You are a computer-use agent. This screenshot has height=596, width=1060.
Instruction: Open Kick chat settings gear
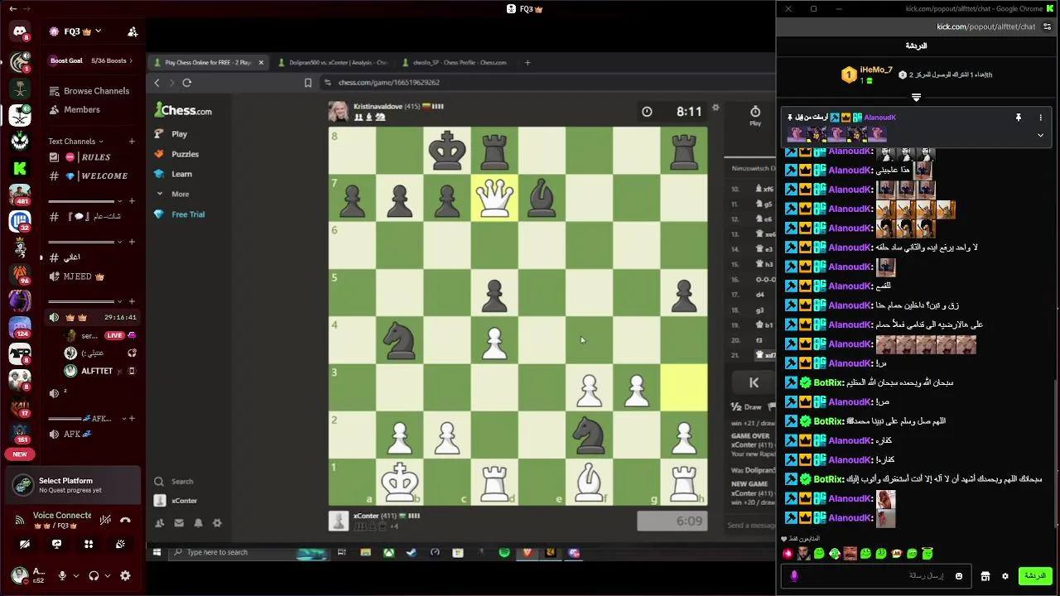click(x=1005, y=576)
